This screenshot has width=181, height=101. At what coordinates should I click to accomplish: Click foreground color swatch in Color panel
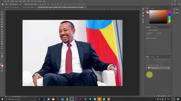[x=147, y=12]
